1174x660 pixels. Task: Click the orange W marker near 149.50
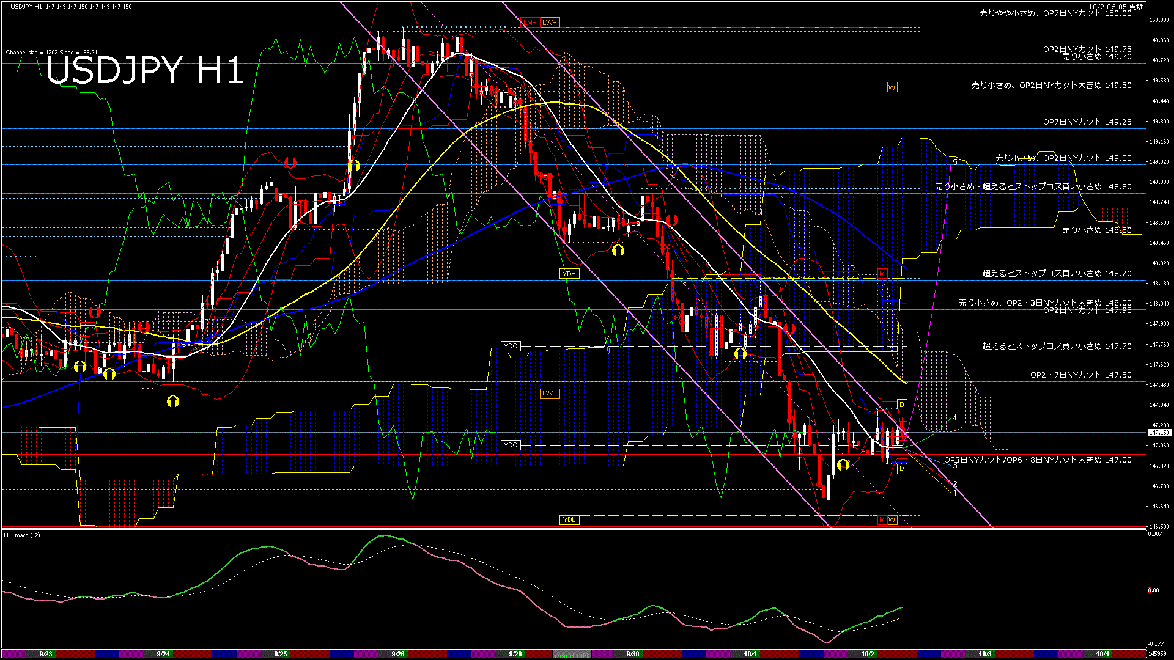[x=892, y=87]
